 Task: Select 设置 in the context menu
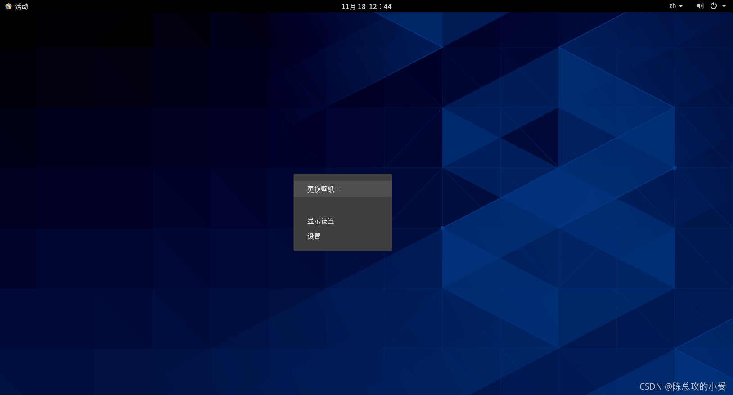(314, 237)
